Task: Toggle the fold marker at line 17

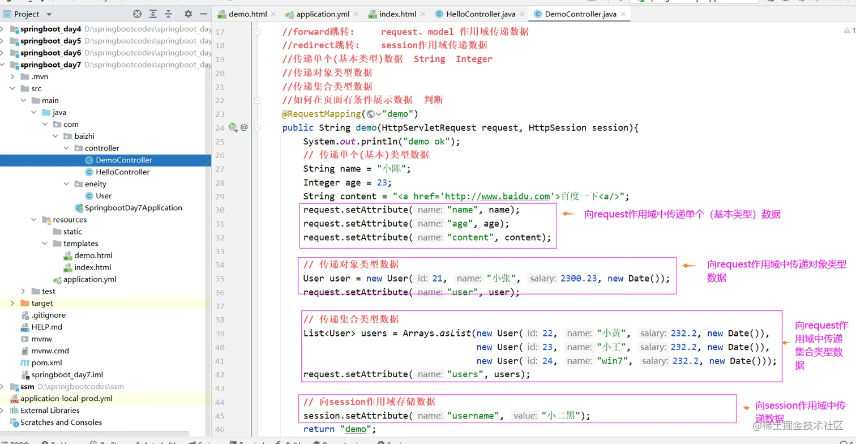Action: pyautogui.click(x=258, y=32)
